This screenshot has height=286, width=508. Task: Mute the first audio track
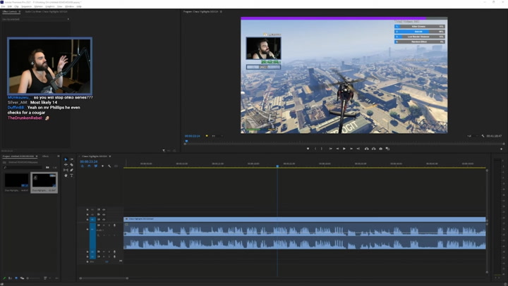(104, 225)
